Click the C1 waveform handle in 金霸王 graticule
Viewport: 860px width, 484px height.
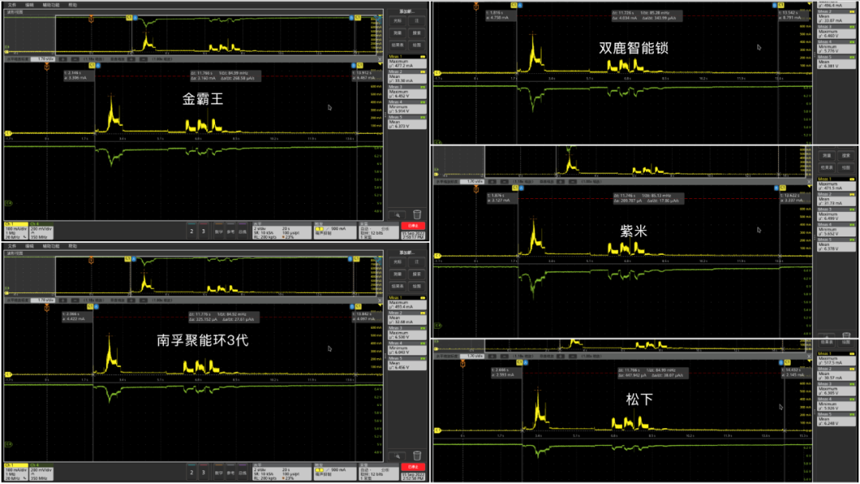(8, 133)
